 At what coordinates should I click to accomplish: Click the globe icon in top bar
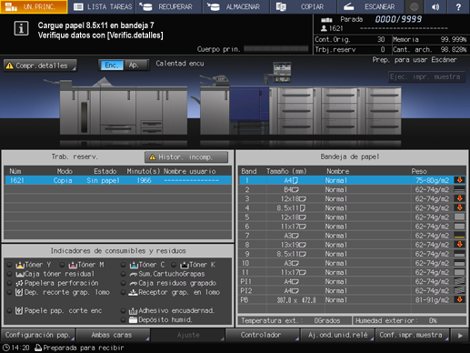point(414,6)
